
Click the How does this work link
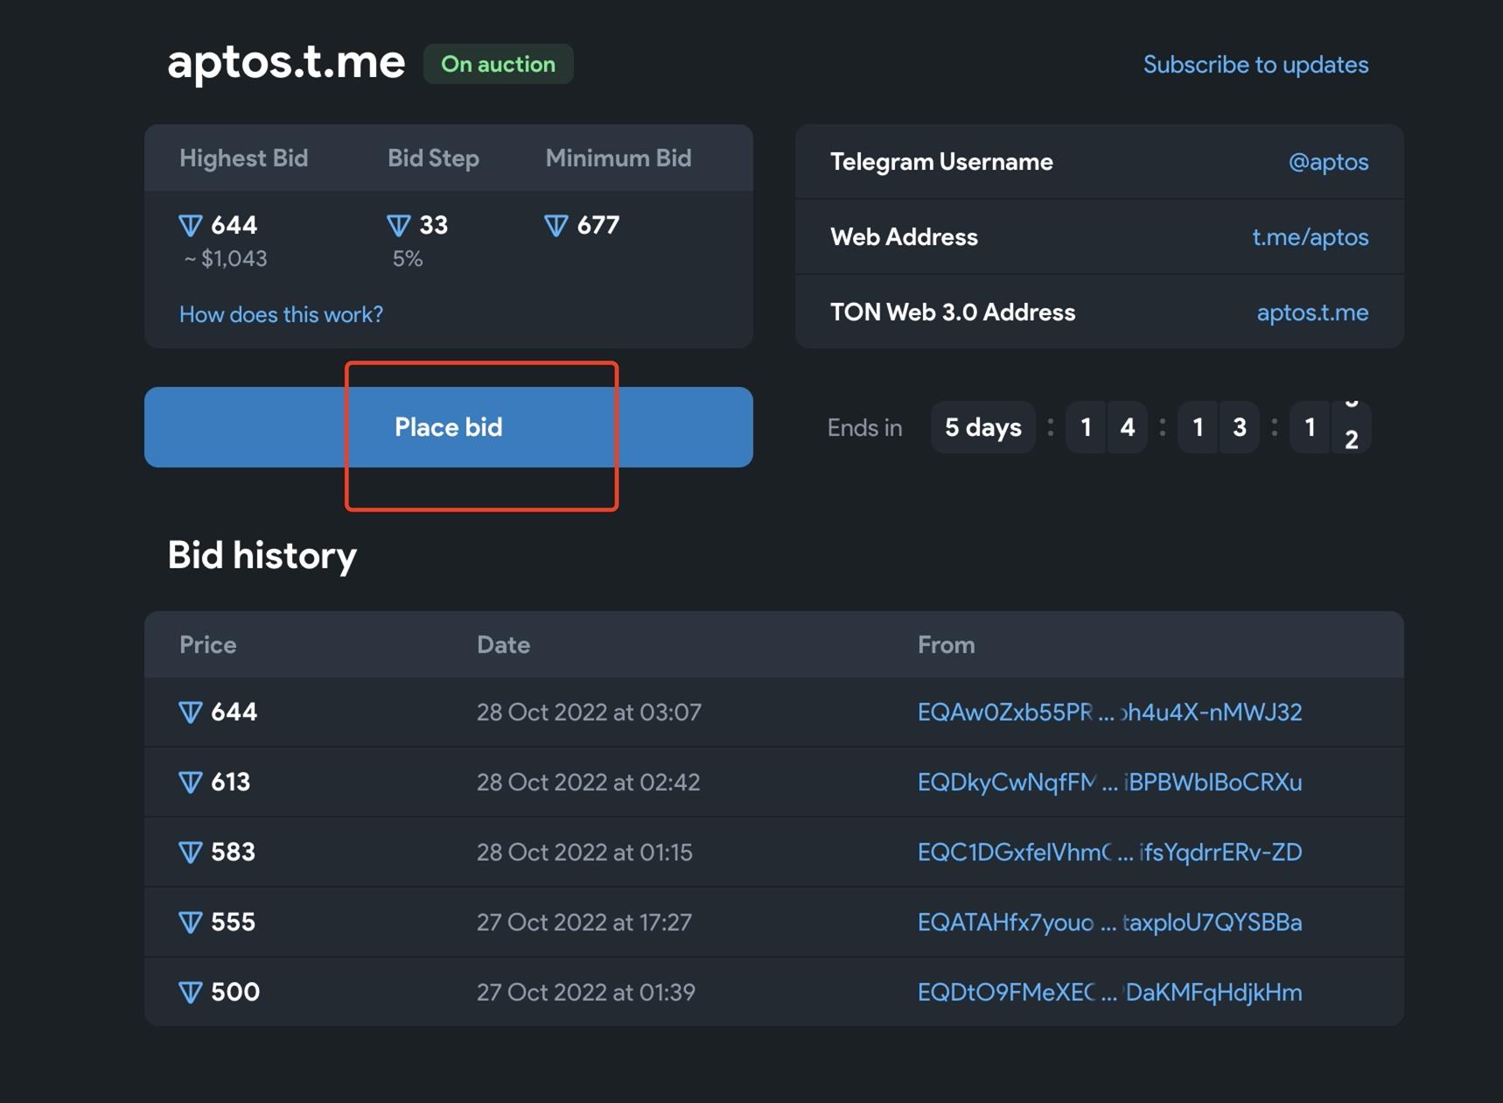[x=281, y=314]
